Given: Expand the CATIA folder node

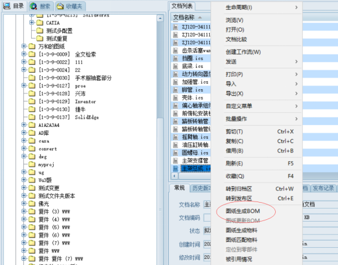Looking at the screenshot, I should point(32,23).
